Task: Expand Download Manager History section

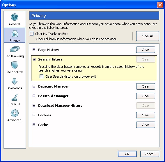Action: pos(34,106)
